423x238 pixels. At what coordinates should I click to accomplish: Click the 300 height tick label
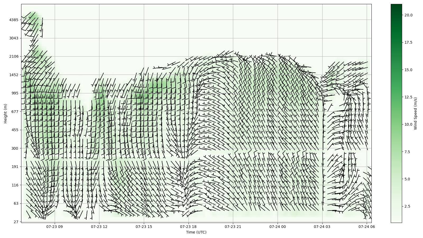(x=15, y=148)
